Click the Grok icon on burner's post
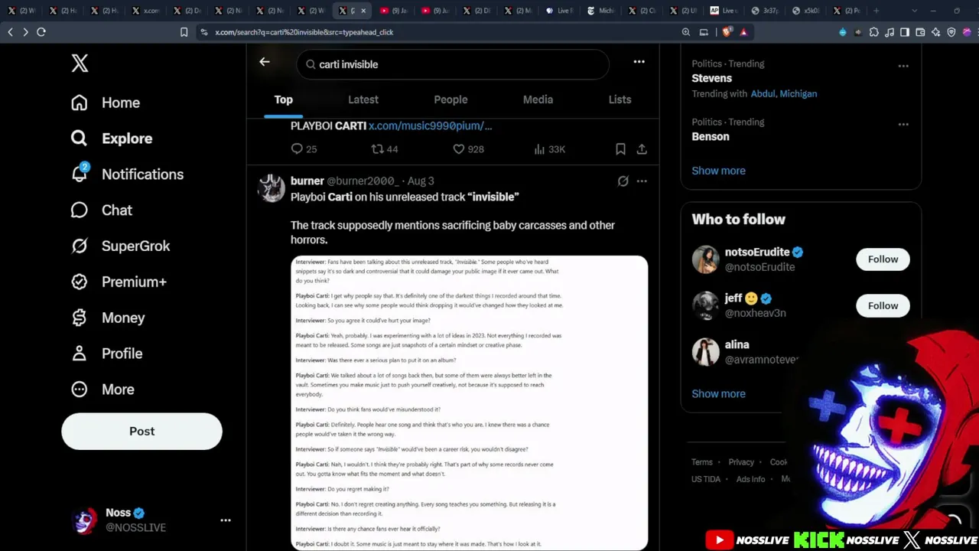The height and width of the screenshot is (551, 979). click(623, 181)
